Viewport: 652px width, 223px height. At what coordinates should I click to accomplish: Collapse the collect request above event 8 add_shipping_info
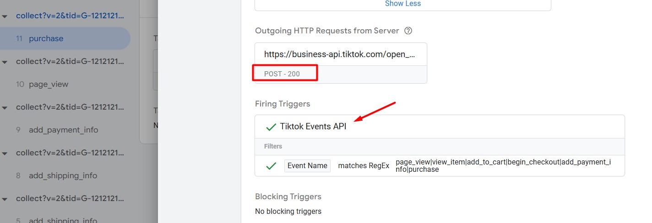[5, 153]
